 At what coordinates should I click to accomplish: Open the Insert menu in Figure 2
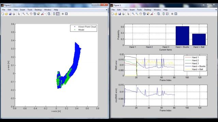pos(22,10)
